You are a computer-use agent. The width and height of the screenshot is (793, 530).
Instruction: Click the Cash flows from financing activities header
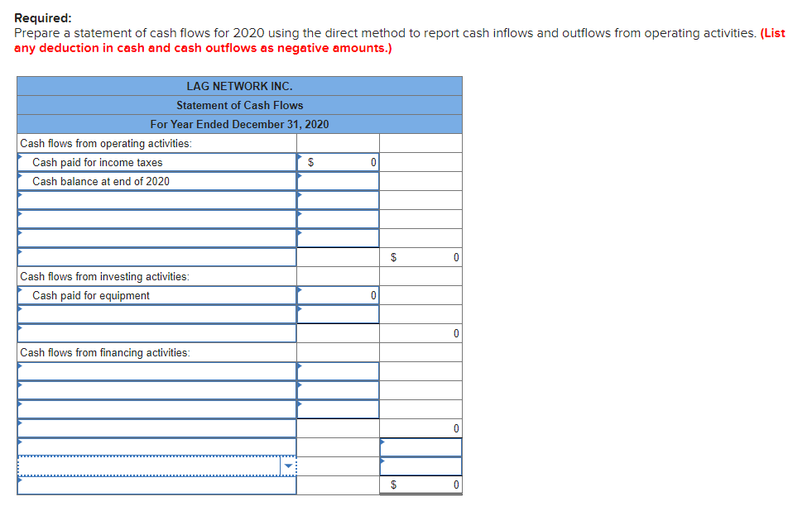[91, 351]
